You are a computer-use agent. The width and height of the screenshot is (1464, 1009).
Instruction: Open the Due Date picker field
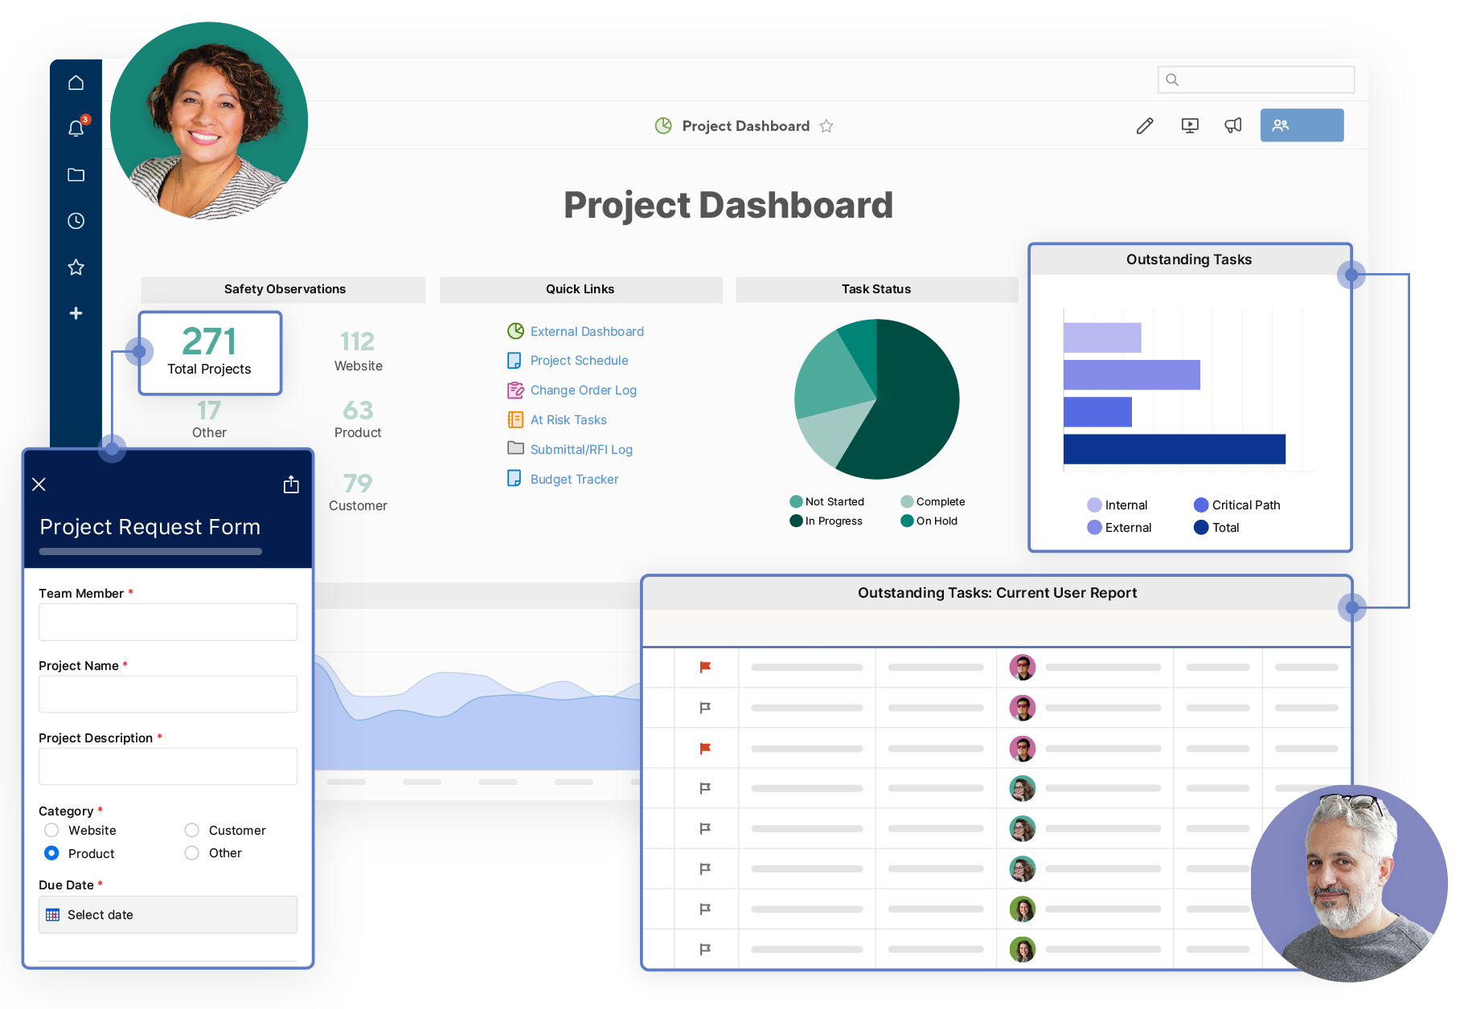tap(168, 914)
